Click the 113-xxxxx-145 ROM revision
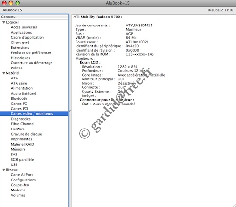This screenshot has width=236, height=207. [x=140, y=54]
